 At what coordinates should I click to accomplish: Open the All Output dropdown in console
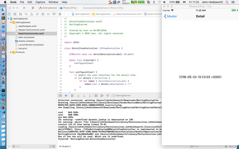65,146
